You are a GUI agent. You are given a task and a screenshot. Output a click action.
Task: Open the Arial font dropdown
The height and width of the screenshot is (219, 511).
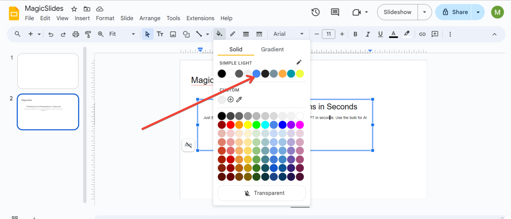(288, 34)
